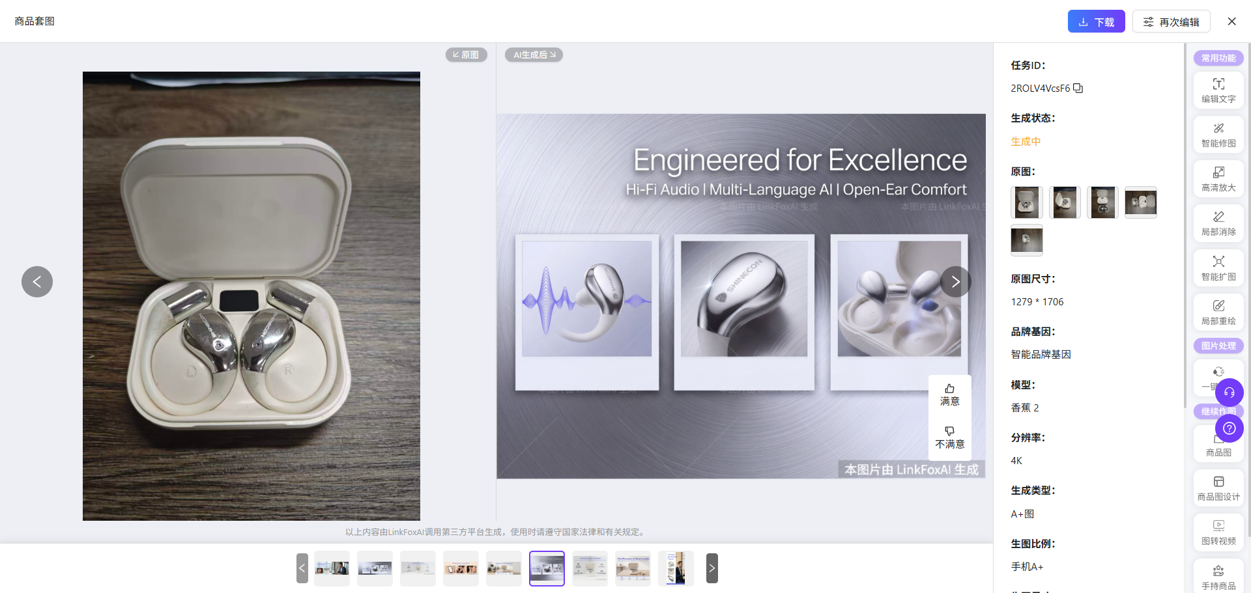
Task: Click the 高清放大 upscale tool
Action: [x=1218, y=179]
